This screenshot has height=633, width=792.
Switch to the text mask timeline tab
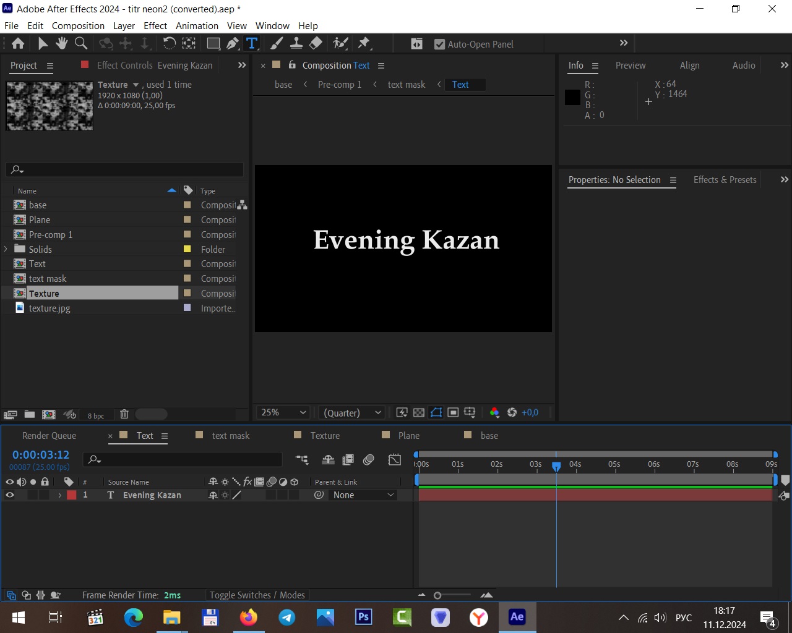(230, 436)
